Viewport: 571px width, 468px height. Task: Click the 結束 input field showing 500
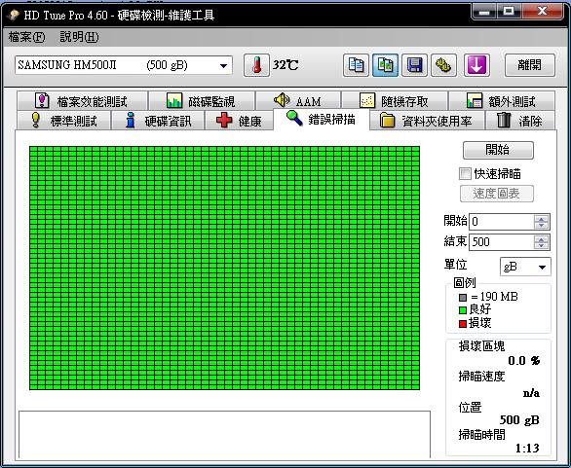pyautogui.click(x=502, y=242)
